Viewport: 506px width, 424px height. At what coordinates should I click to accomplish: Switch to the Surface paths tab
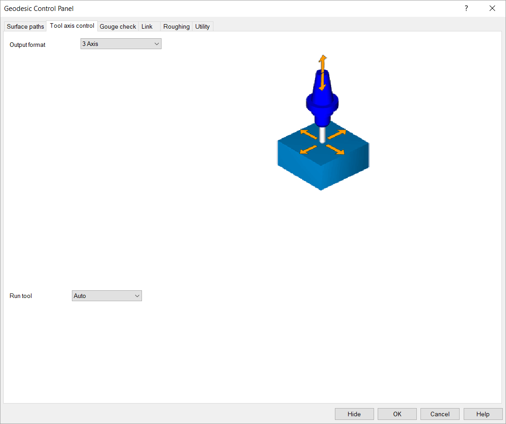[x=25, y=26]
